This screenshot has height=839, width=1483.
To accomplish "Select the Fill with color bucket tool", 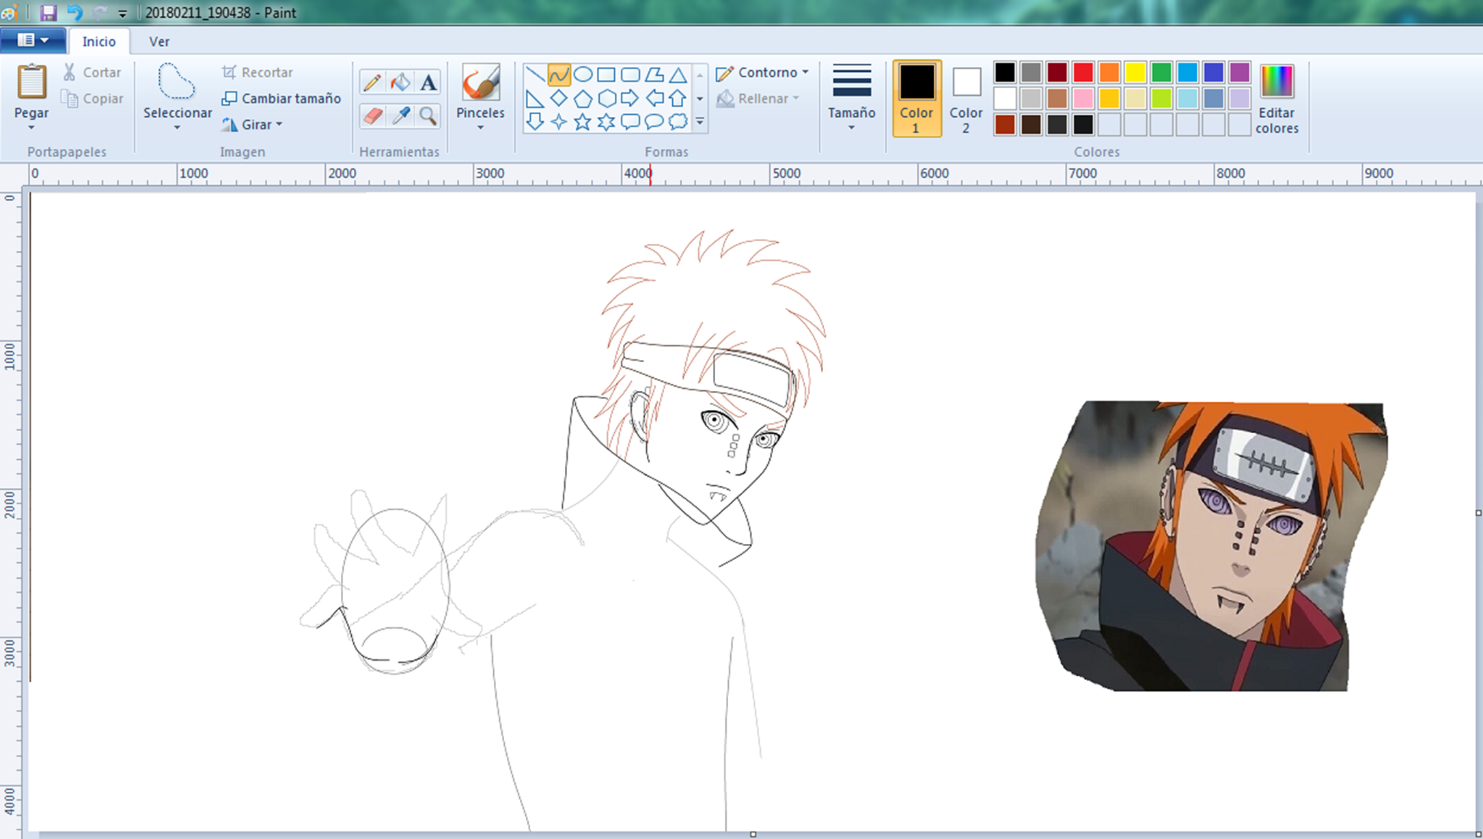I will coord(400,83).
